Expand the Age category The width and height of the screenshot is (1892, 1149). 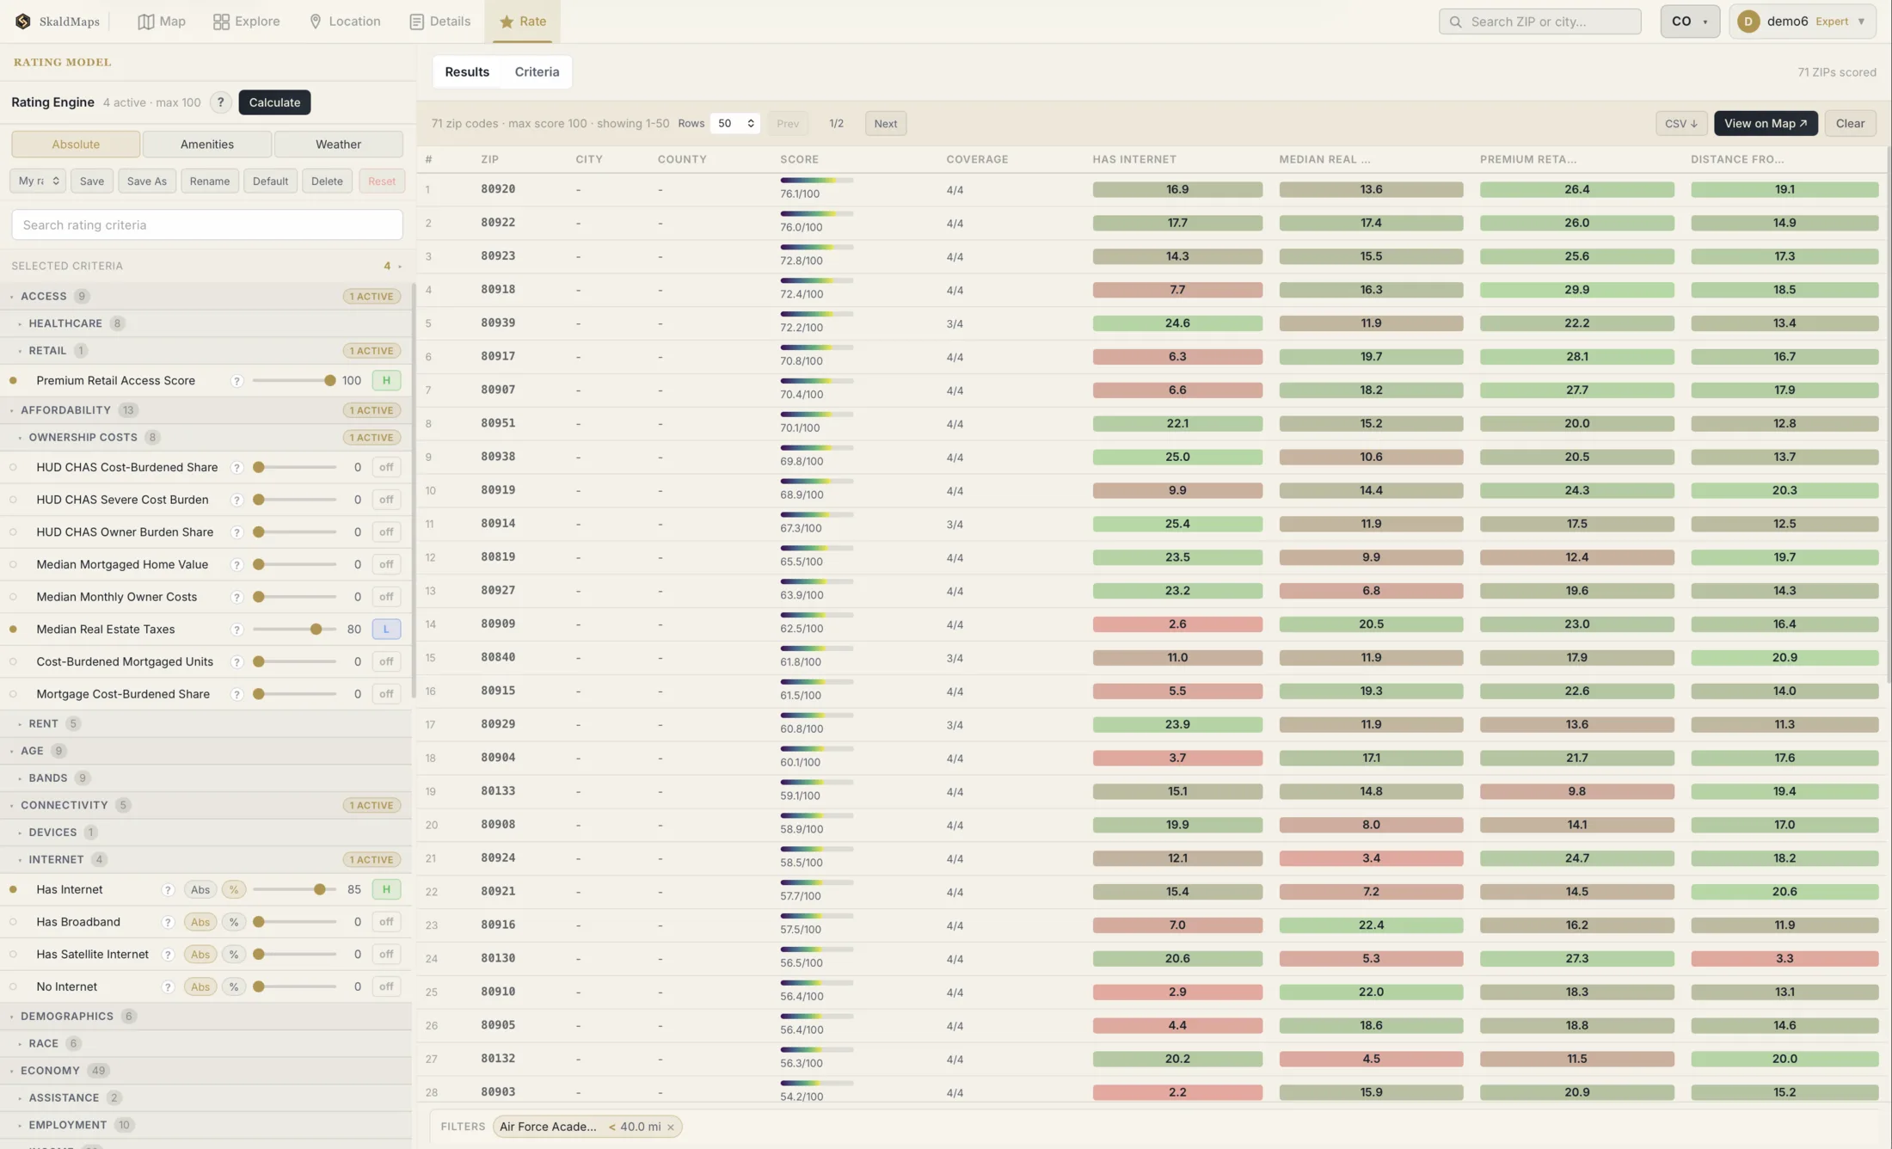click(x=32, y=751)
